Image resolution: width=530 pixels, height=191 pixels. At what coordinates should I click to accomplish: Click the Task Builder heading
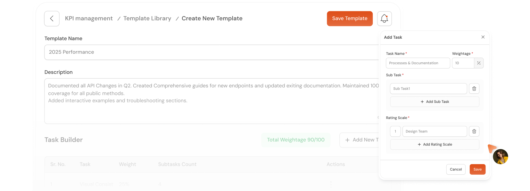click(63, 140)
